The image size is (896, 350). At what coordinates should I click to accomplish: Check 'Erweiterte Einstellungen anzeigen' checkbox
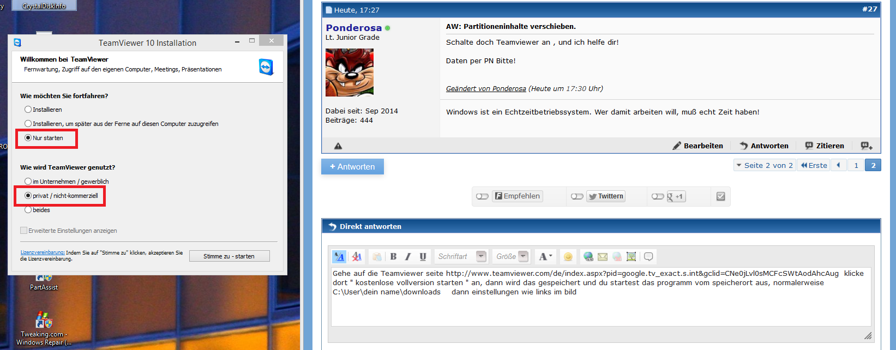tap(23, 231)
